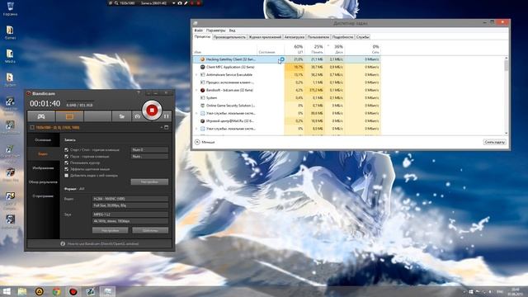Select the Client MFC Application process row
This screenshot has height=297, width=528.
[287, 67]
